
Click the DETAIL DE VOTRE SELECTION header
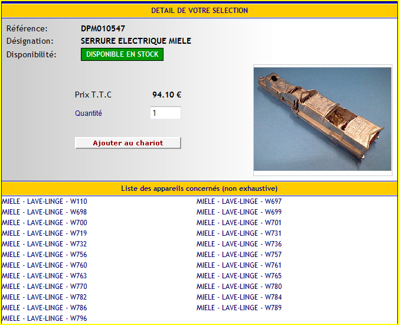[199, 11]
